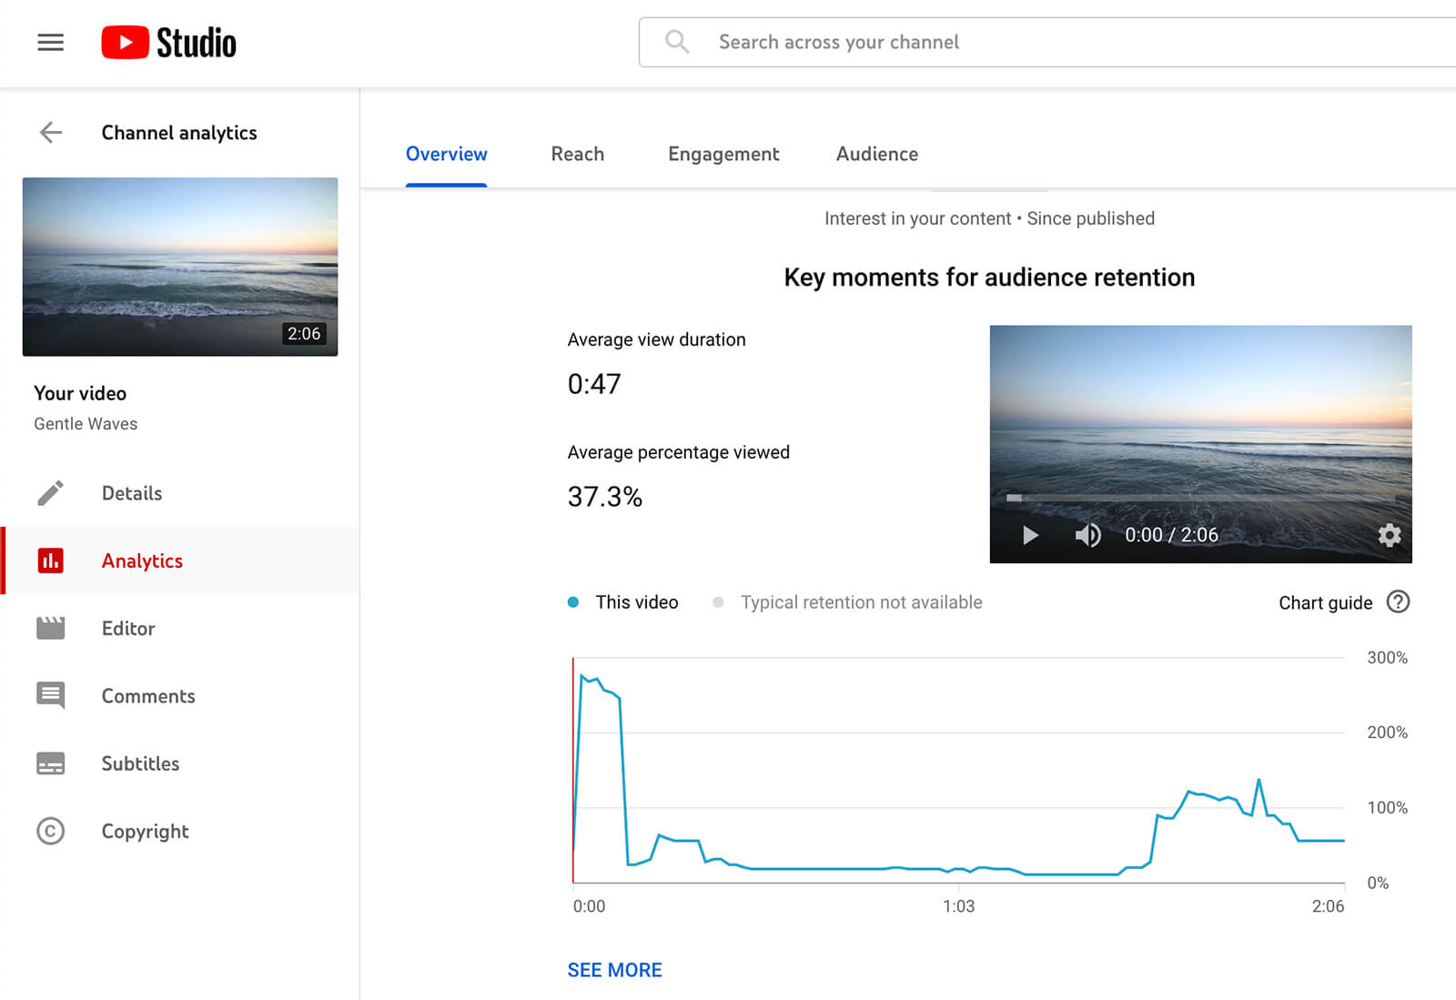The height and width of the screenshot is (1000, 1456).
Task: Click the Analytics bar chart icon
Action: click(x=52, y=561)
